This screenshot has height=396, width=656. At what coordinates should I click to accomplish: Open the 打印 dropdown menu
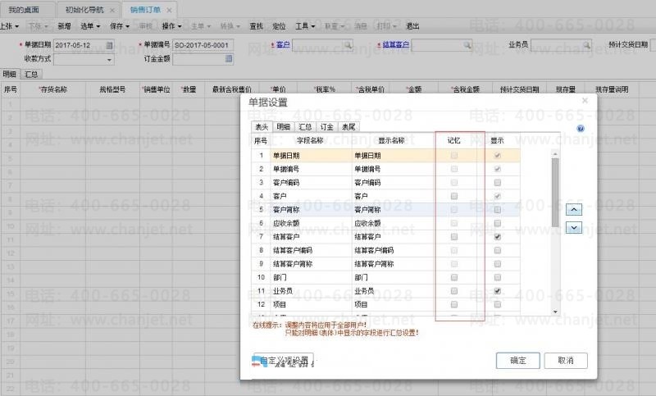point(386,26)
